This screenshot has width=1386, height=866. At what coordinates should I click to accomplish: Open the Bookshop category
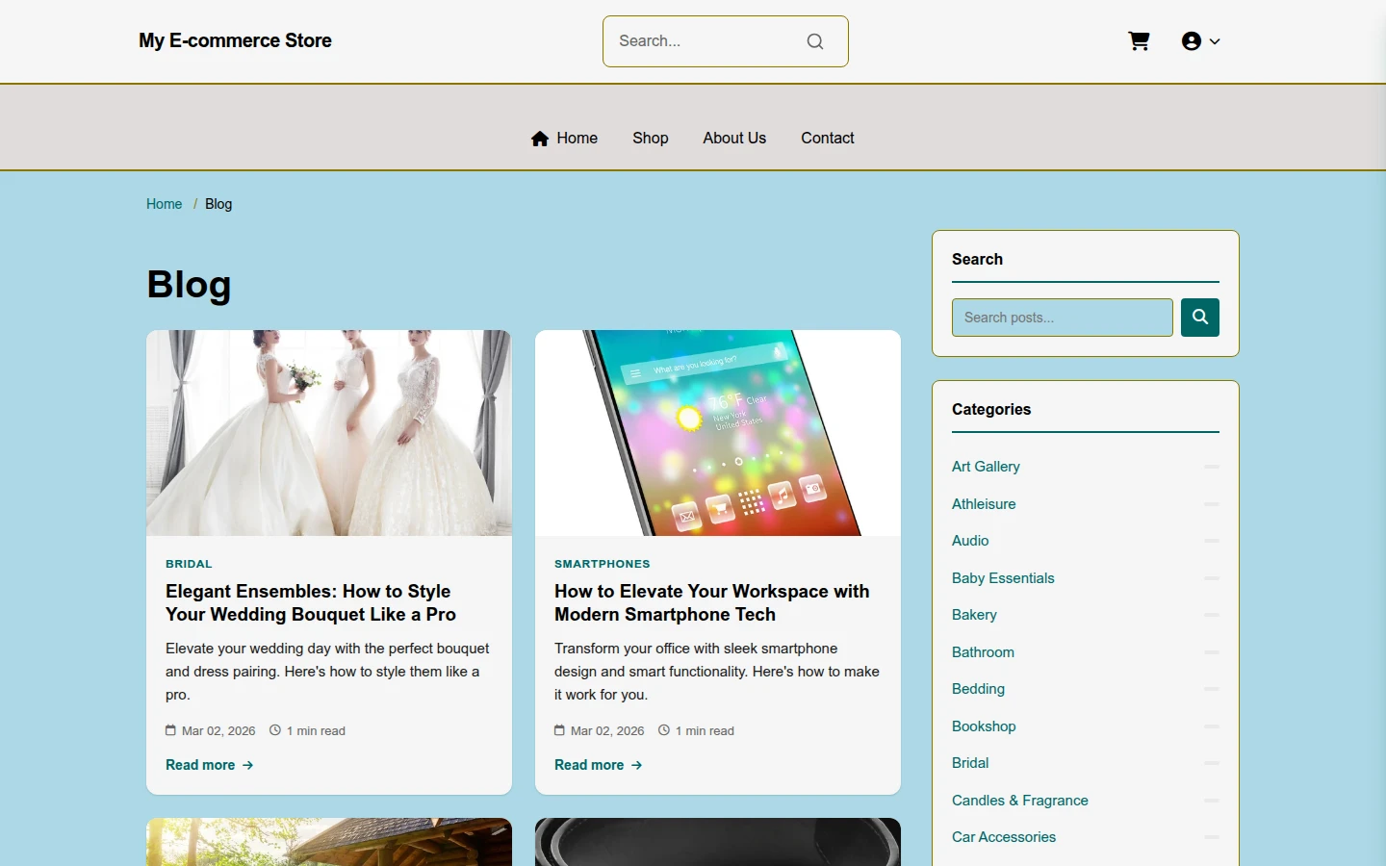[x=984, y=726]
